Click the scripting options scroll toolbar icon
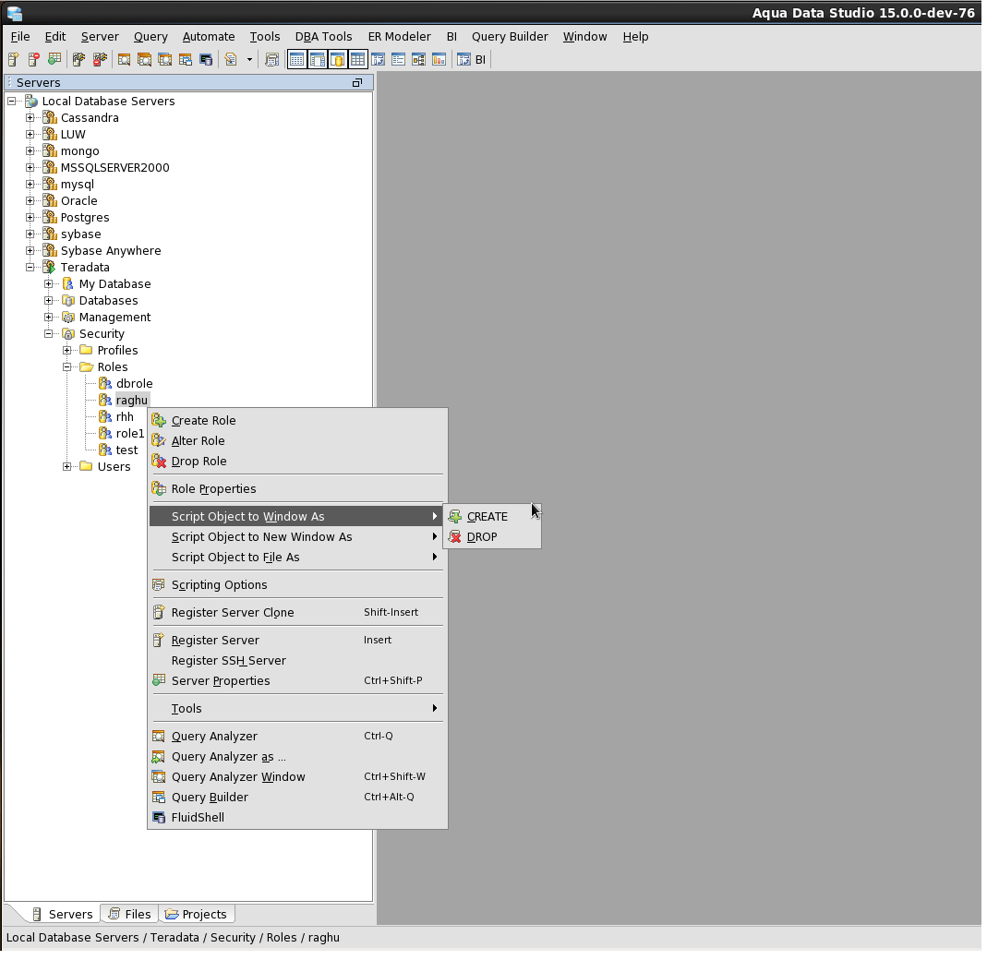The image size is (987, 960). click(x=272, y=60)
